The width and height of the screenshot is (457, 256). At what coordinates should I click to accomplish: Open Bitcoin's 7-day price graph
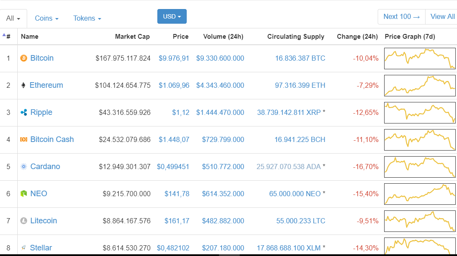[x=420, y=58]
